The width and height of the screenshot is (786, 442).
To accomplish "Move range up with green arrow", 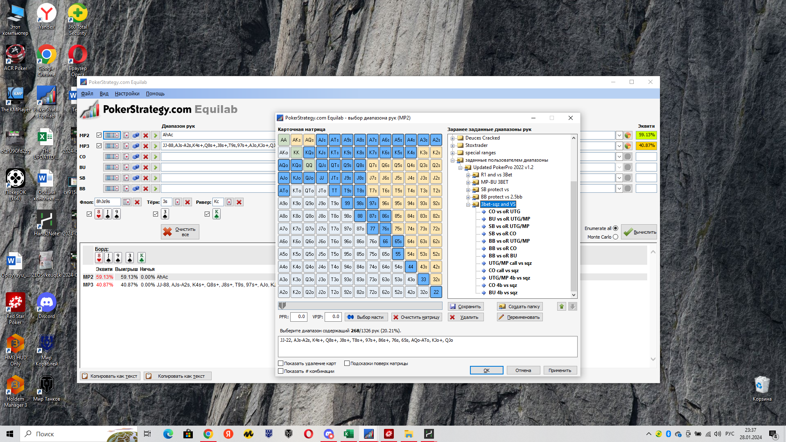I will click(562, 307).
